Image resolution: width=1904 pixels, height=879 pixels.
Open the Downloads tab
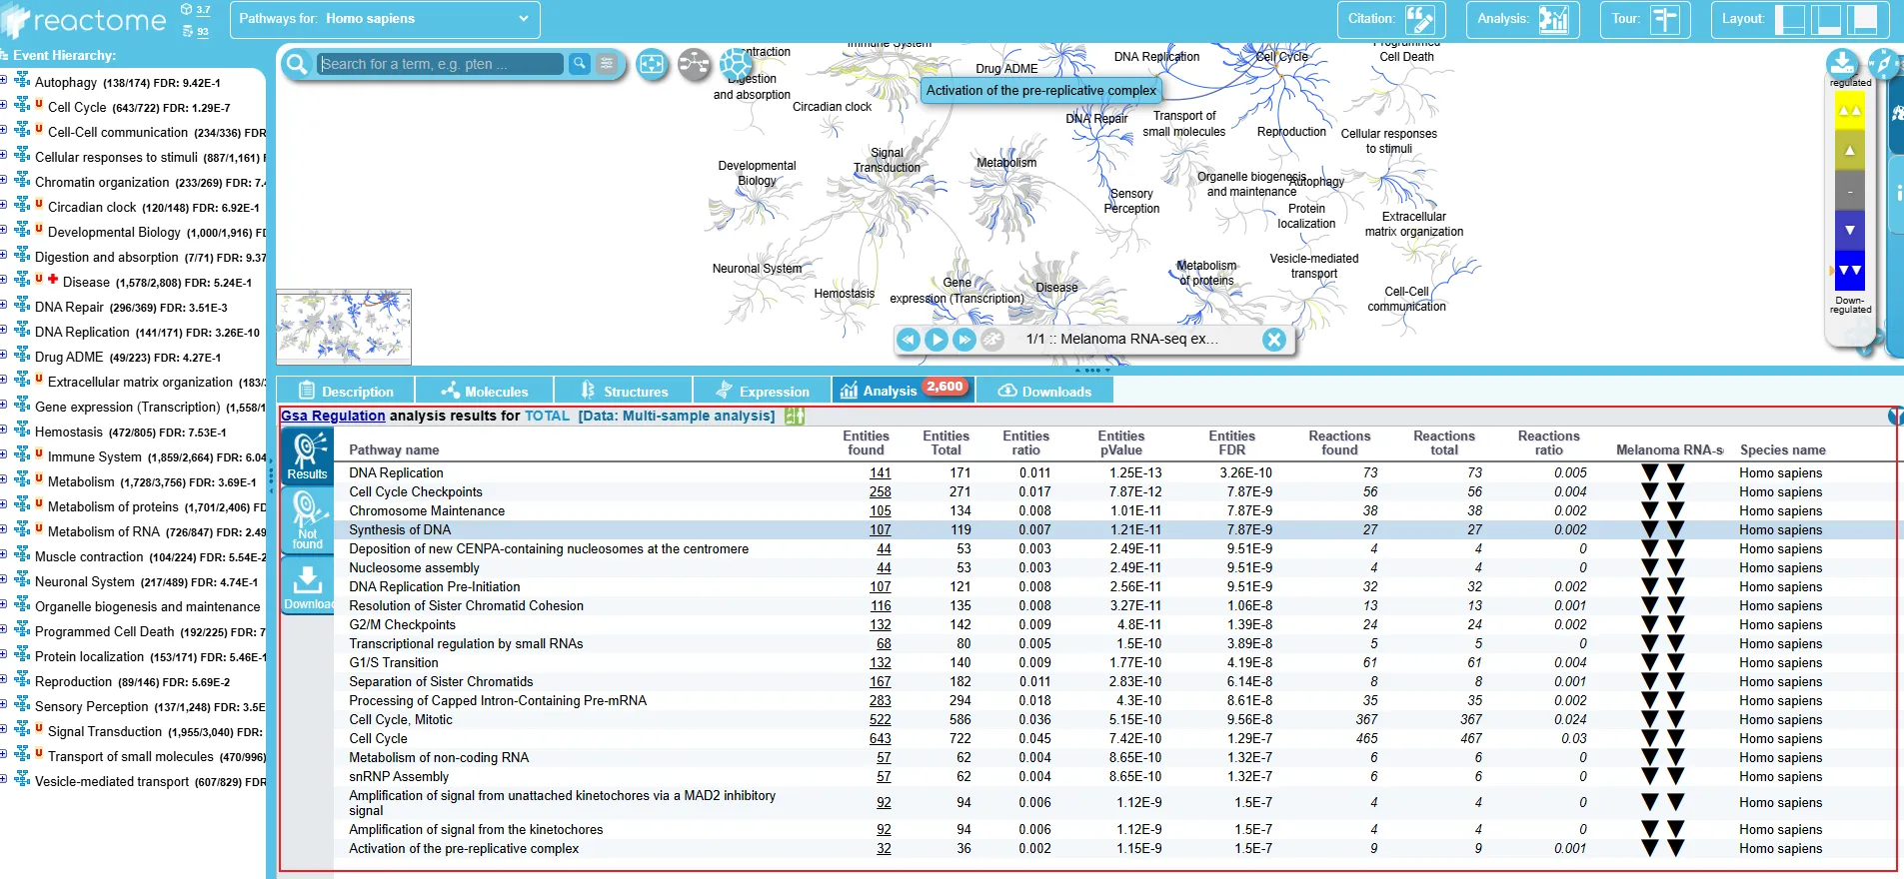pos(1044,392)
